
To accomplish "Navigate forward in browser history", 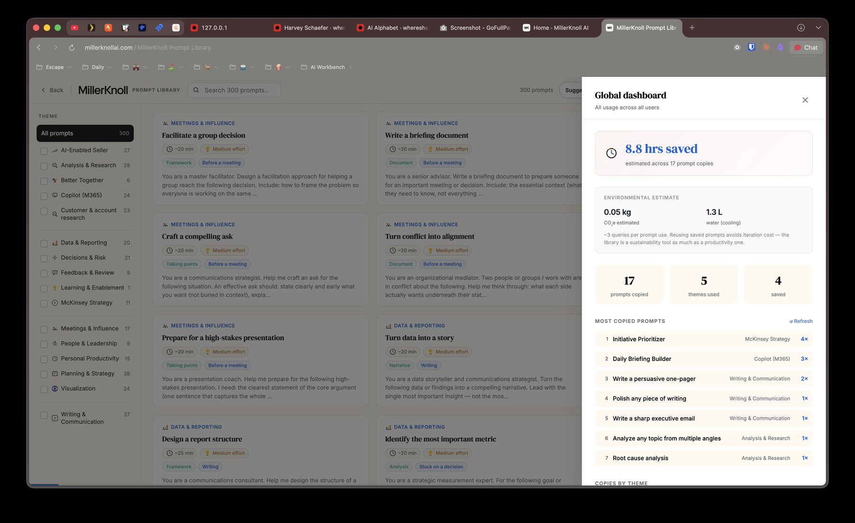I will [55, 48].
